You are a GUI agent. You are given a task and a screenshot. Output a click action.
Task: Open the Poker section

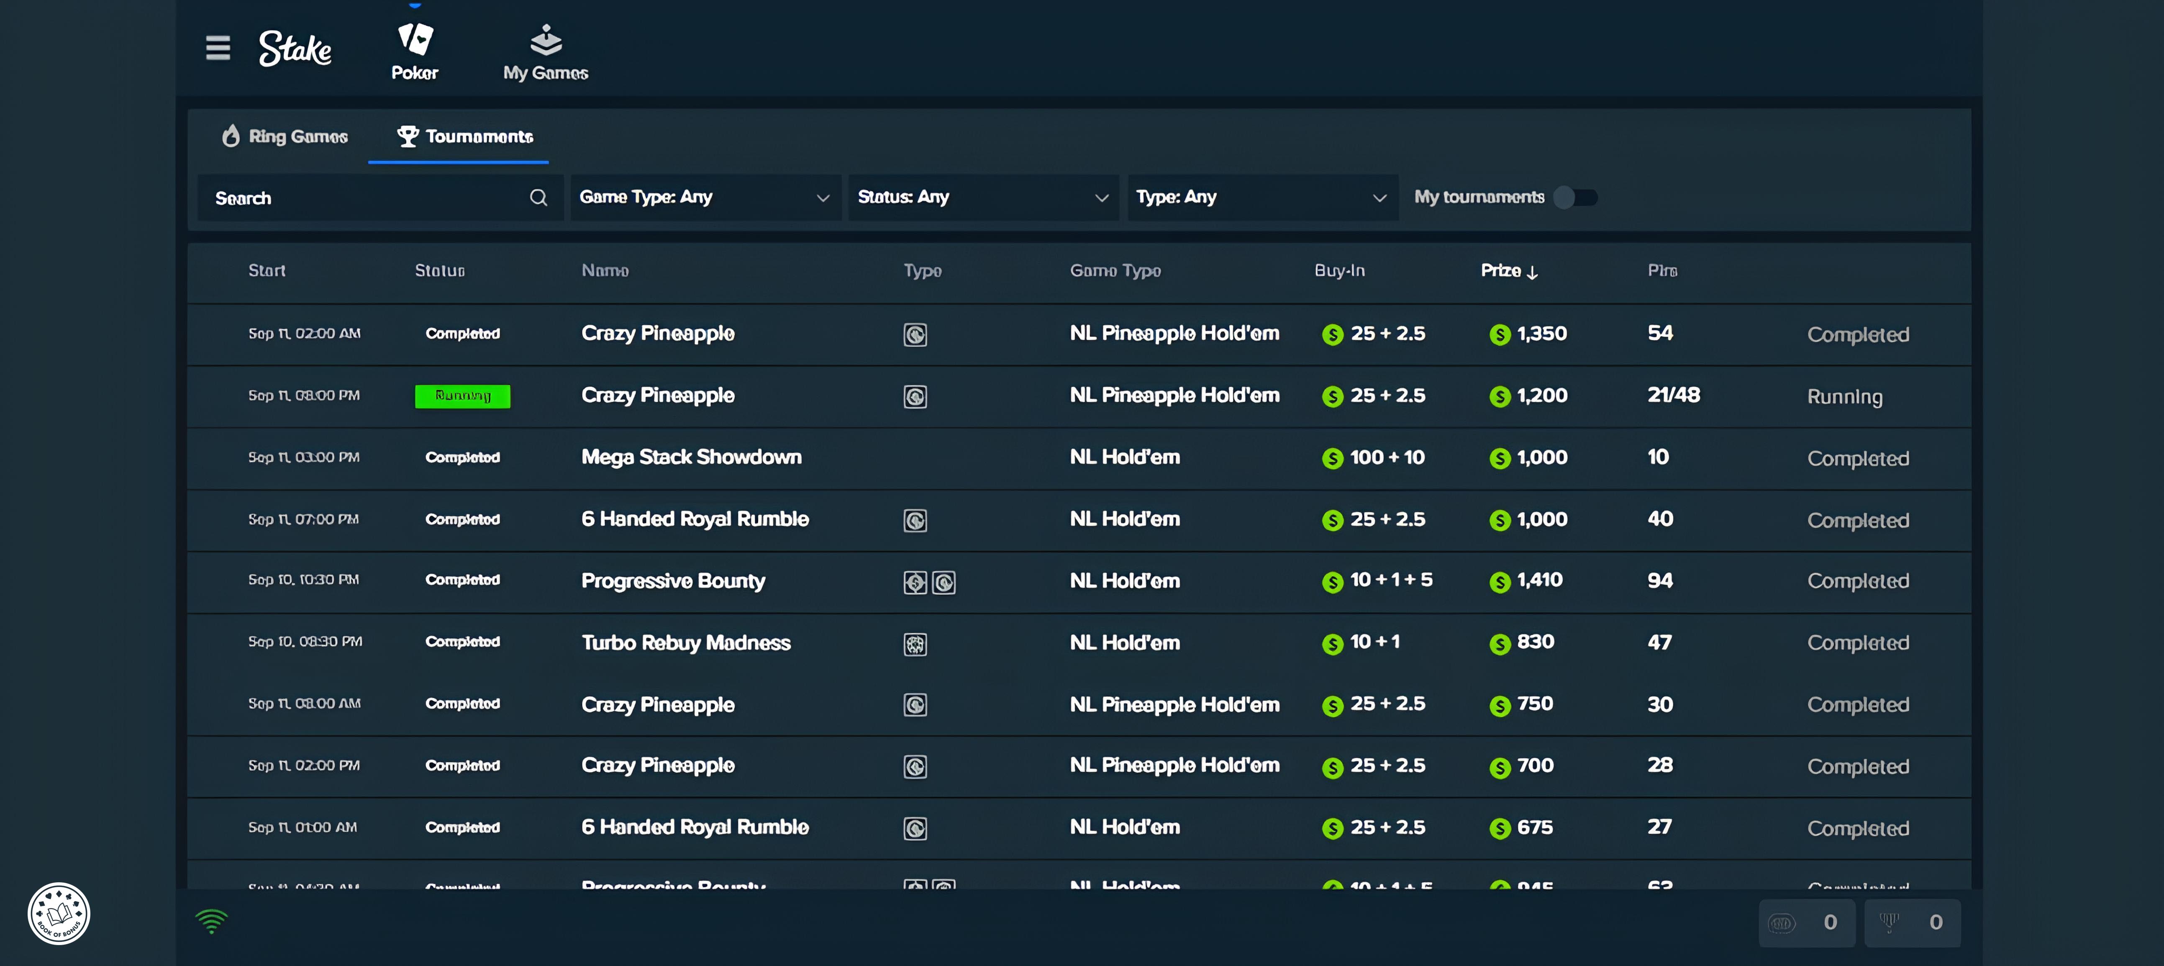pos(415,52)
